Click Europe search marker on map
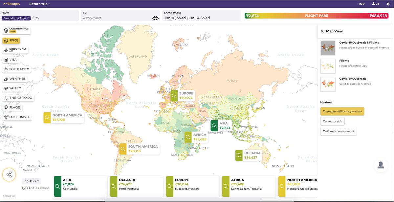Screen dimensions: 394x202 coord(174,96)
